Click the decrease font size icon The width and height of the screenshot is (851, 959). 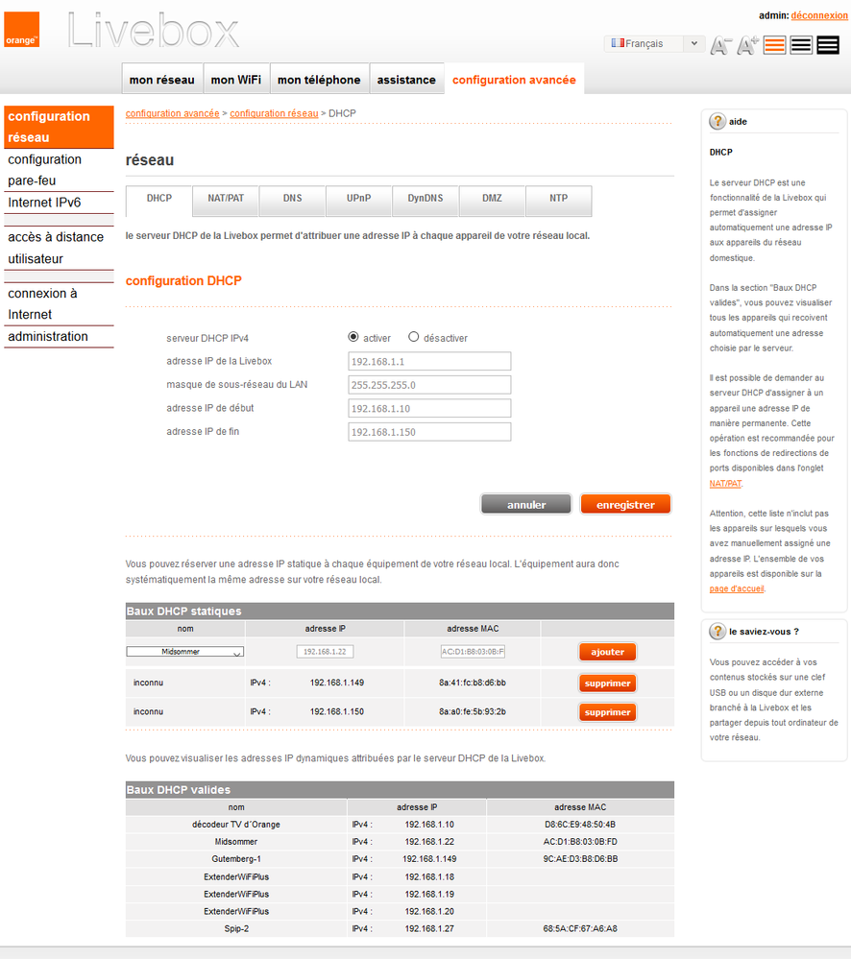(721, 45)
